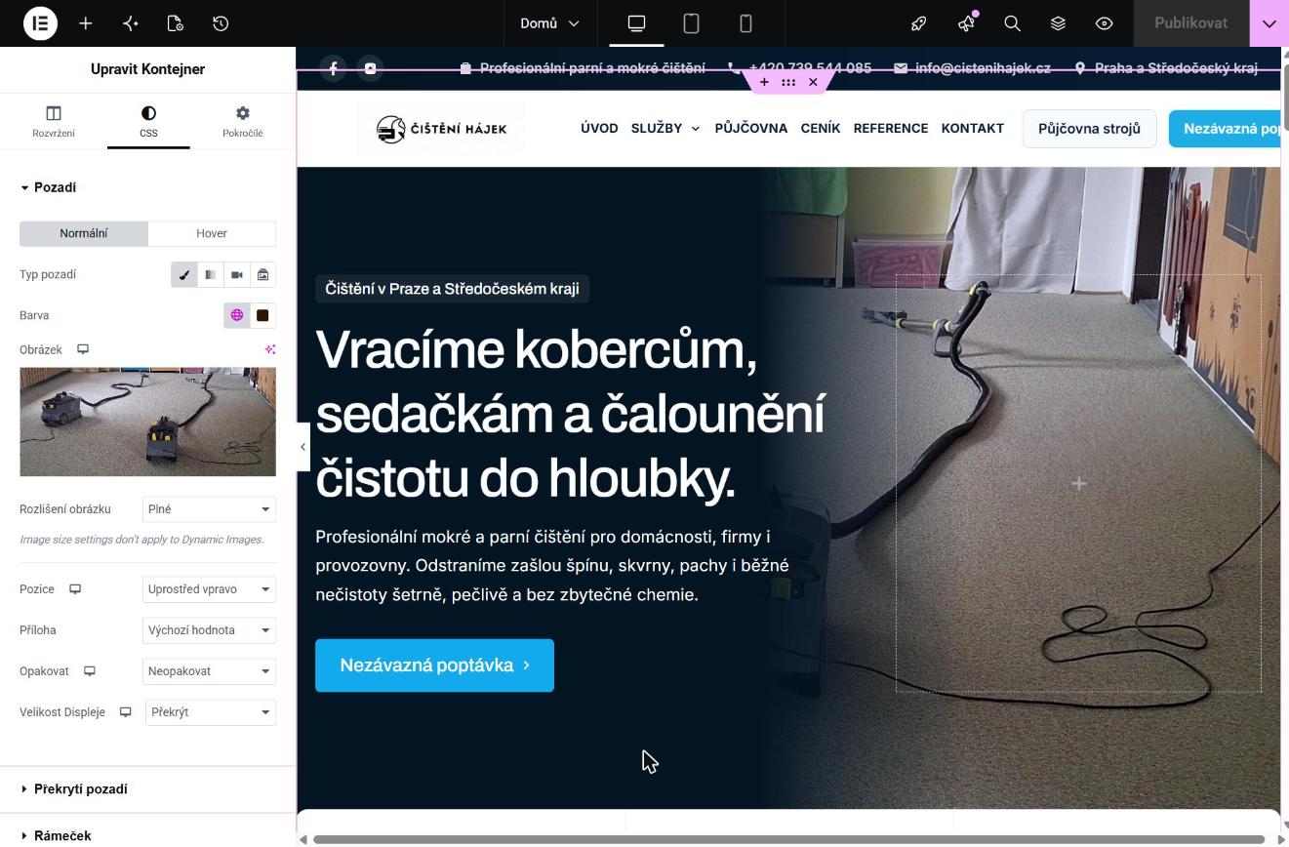Click the info@cistenihajek.cz email link

pyautogui.click(x=973, y=68)
